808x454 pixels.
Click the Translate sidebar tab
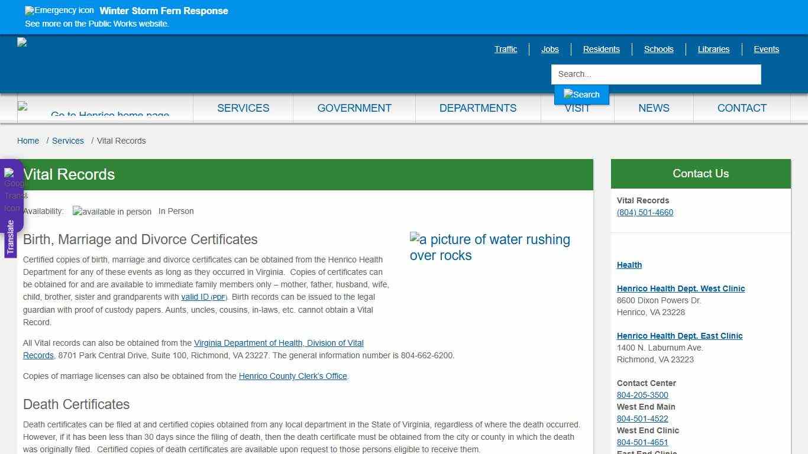pyautogui.click(x=11, y=235)
